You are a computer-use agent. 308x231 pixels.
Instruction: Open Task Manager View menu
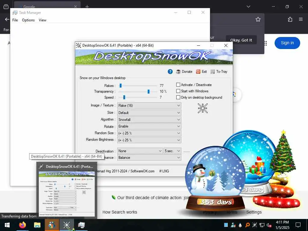(42, 20)
